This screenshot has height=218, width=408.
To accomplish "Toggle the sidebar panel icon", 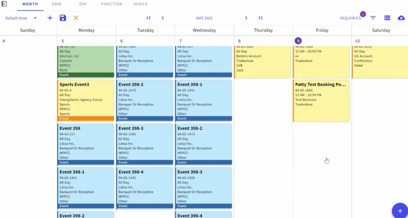I will click(4, 4).
